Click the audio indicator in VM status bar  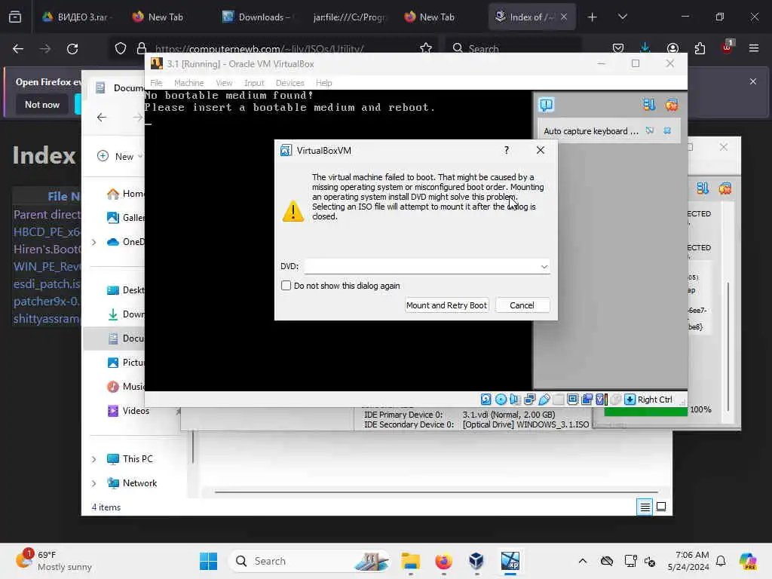[515, 400]
